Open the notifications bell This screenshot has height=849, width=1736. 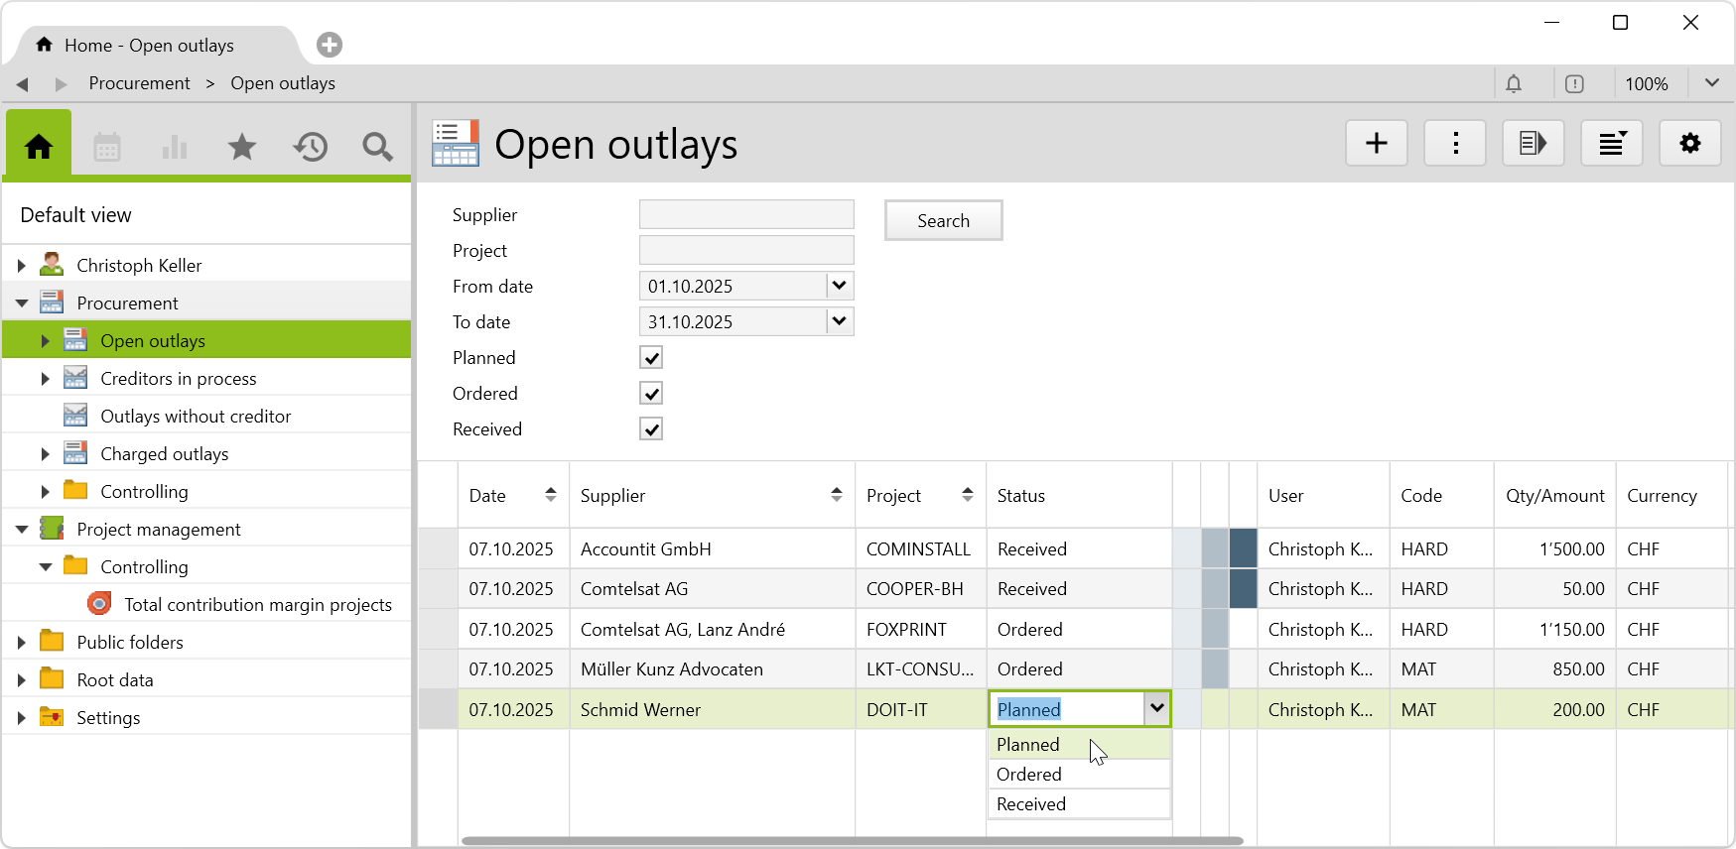tap(1513, 84)
